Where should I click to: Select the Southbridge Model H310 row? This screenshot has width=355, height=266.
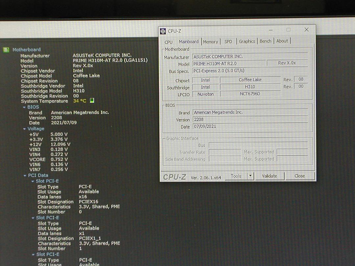53,91
